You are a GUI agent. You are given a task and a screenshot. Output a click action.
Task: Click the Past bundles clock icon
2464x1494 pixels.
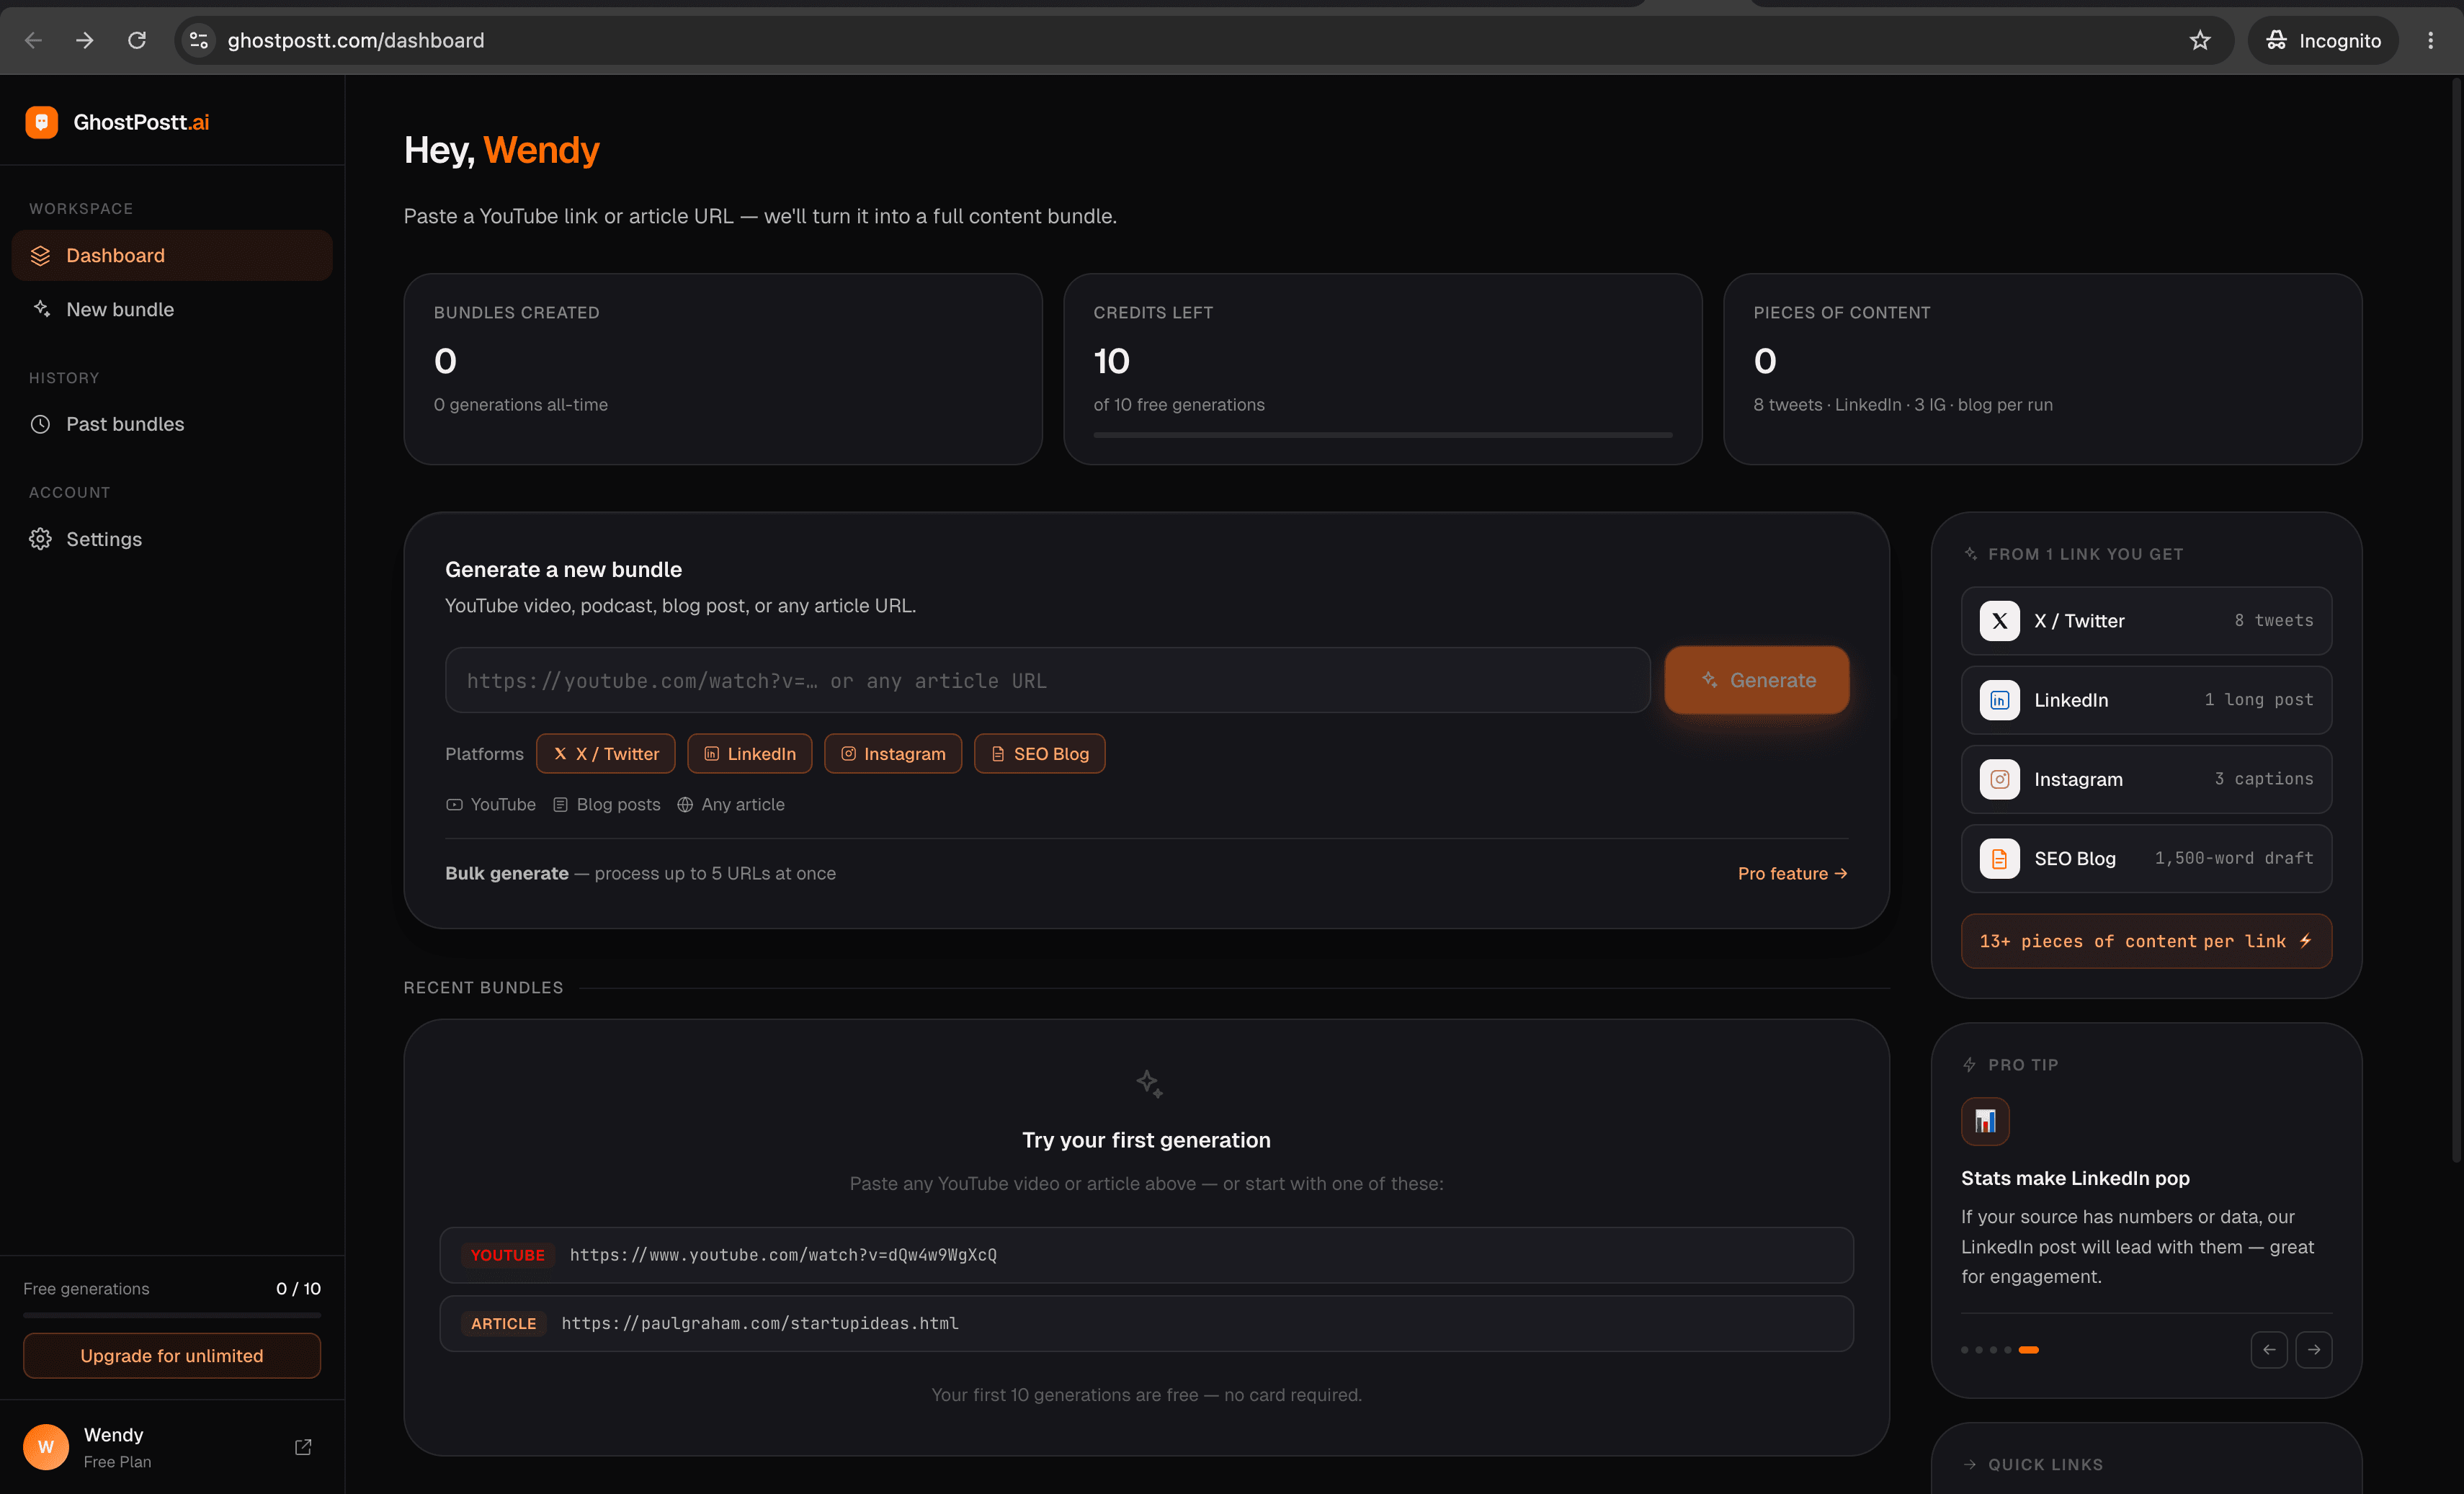tap(40, 424)
